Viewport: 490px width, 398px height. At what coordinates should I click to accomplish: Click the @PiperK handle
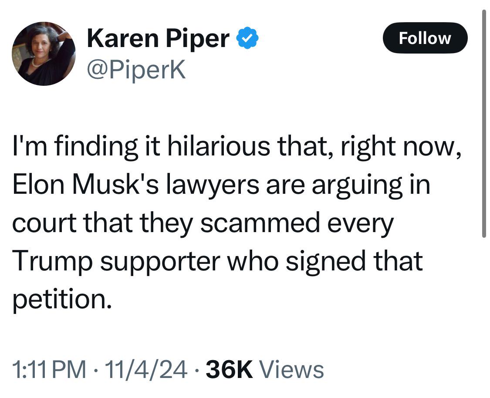click(136, 70)
